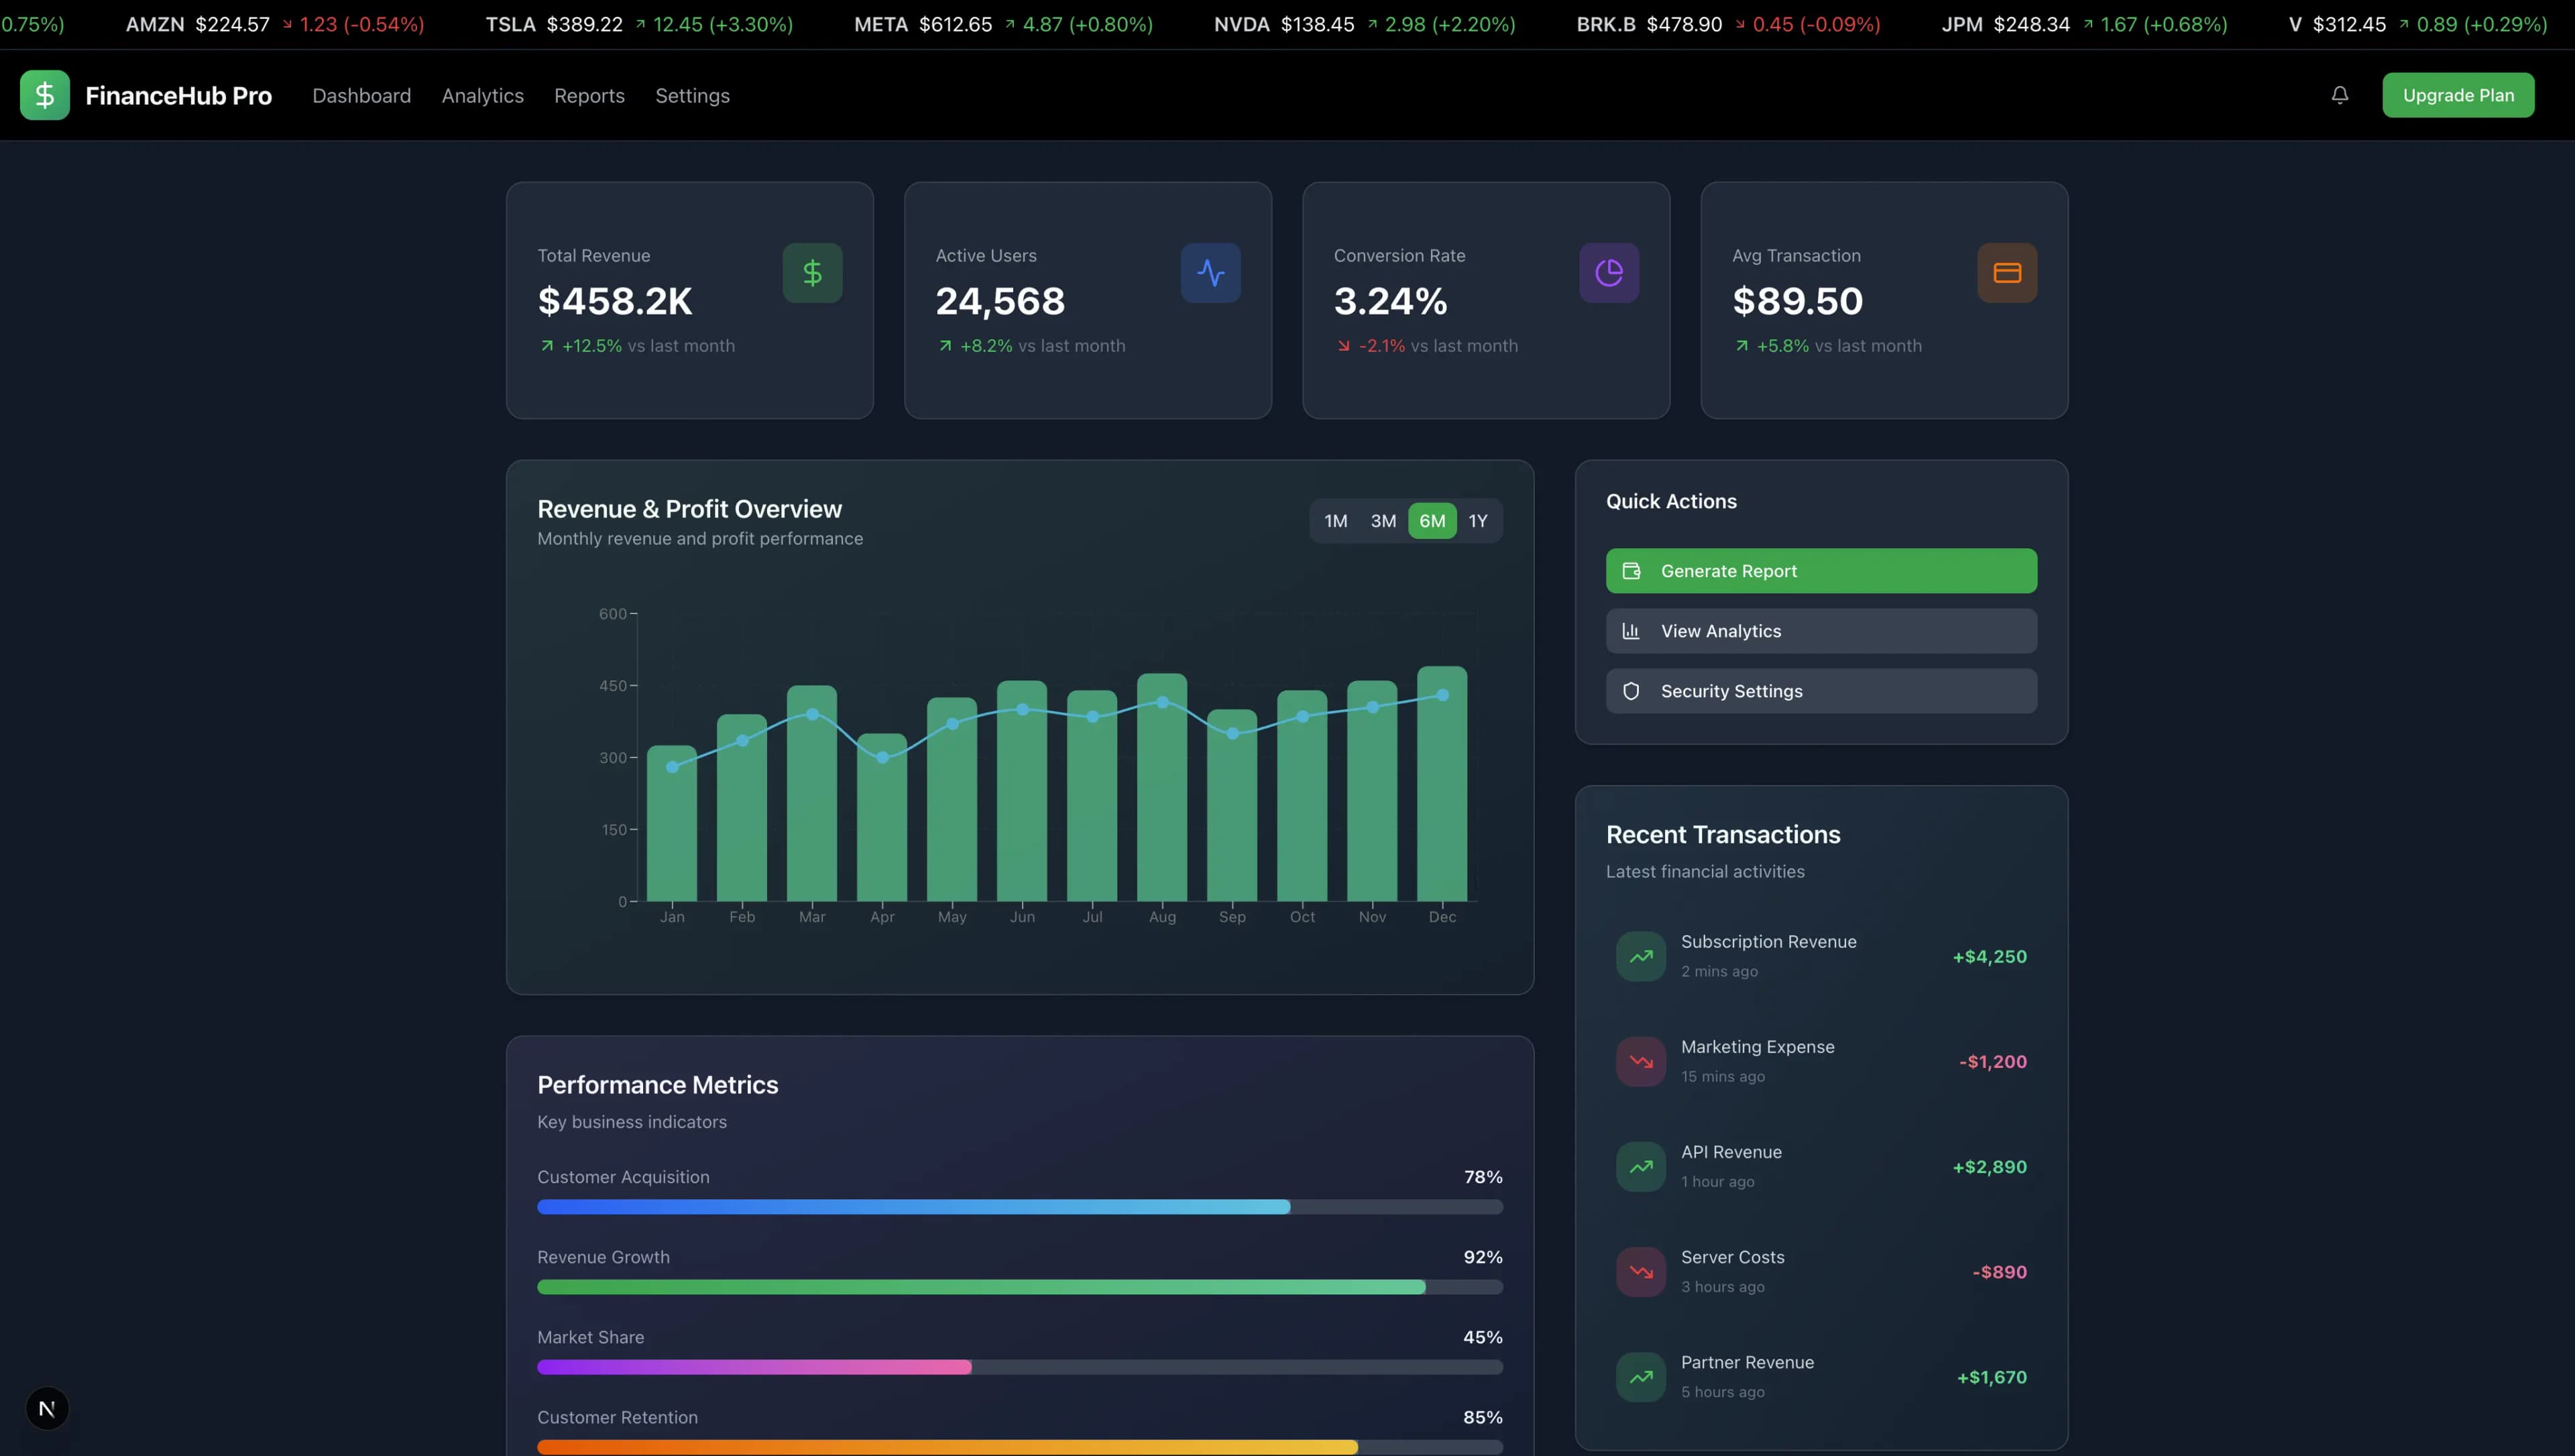Viewport: 2575px width, 1456px height.
Task: Switch revenue chart to 1M view
Action: (x=1336, y=520)
